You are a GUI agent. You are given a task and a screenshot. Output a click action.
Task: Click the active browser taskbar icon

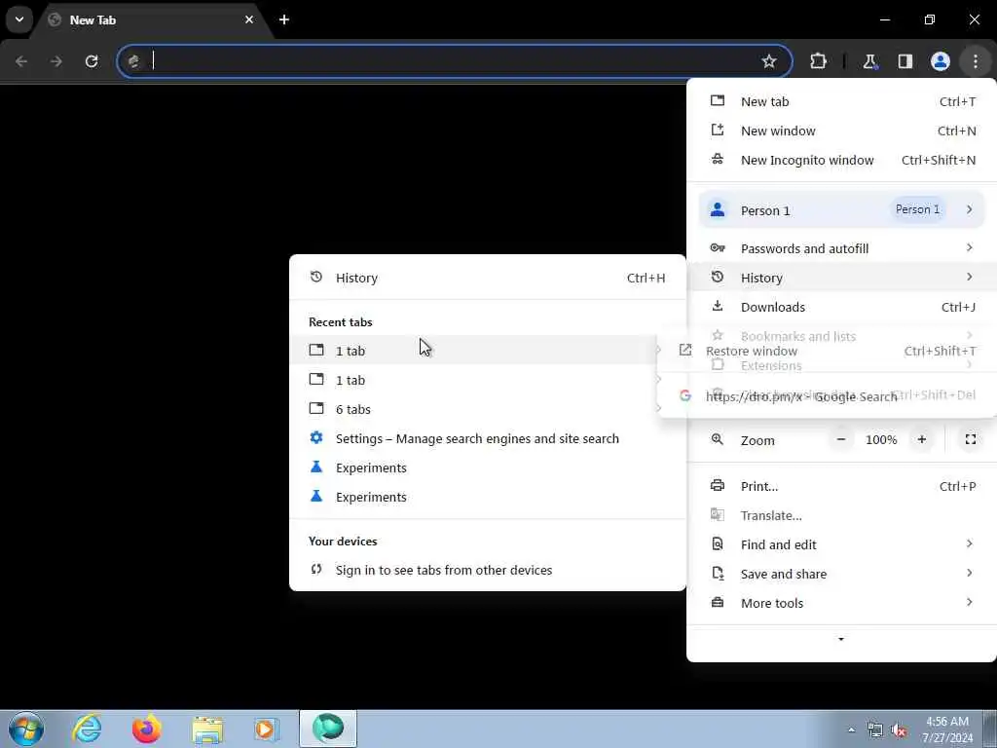pos(328,729)
